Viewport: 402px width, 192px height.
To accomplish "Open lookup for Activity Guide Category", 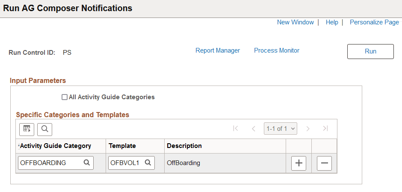I will coord(86,162).
